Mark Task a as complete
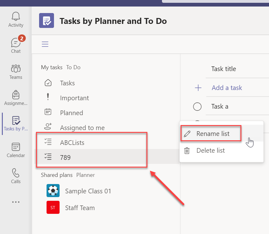 (197, 106)
